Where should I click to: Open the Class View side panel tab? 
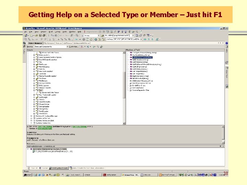(227, 73)
